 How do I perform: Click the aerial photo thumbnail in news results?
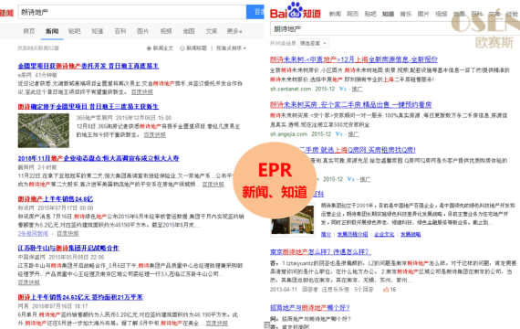pos(44,131)
